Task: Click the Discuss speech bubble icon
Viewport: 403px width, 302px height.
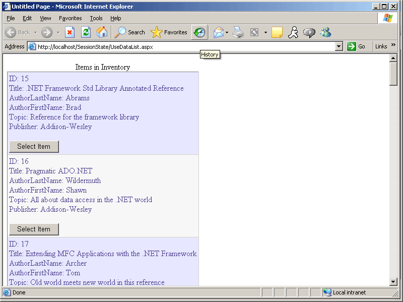Action: click(309, 32)
